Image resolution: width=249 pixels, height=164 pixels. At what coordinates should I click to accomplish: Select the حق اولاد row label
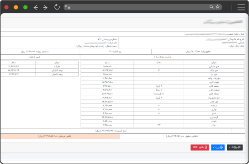[214, 70]
